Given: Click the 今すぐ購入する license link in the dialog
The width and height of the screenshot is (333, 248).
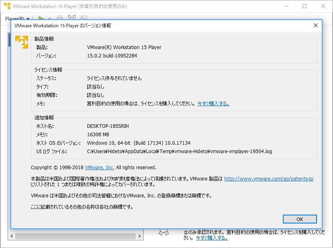Looking at the screenshot, I should (x=214, y=103).
